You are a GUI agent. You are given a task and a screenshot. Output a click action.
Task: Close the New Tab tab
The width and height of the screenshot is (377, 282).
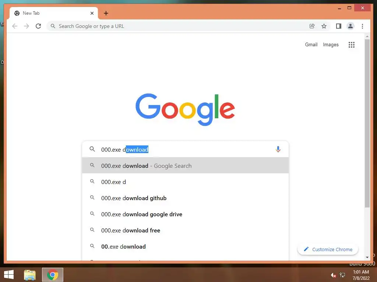pos(92,13)
